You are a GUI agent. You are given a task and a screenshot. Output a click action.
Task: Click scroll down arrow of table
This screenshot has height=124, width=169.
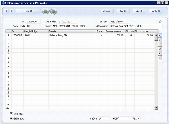(x=156, y=108)
